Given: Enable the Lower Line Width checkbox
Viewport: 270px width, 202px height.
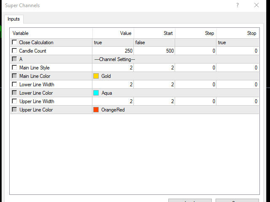Looking at the screenshot, I should (x=14, y=84).
